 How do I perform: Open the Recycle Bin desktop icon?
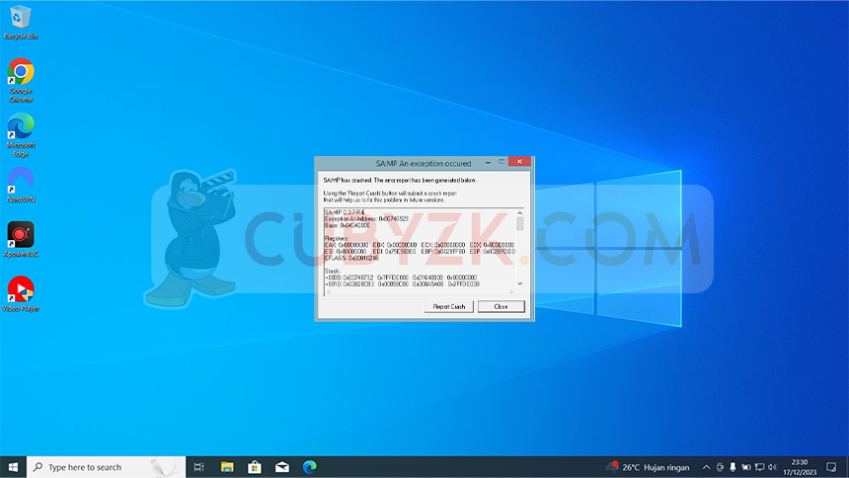pyautogui.click(x=21, y=22)
